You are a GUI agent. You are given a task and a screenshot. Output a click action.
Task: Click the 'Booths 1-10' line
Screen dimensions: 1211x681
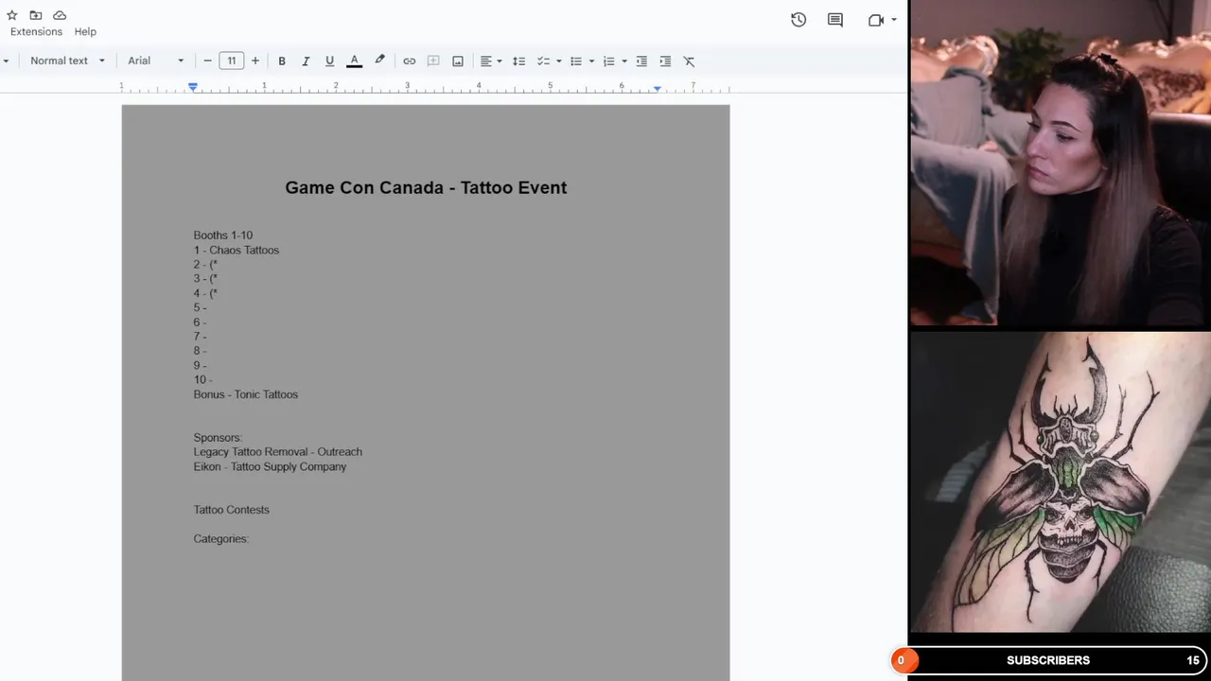pos(223,236)
